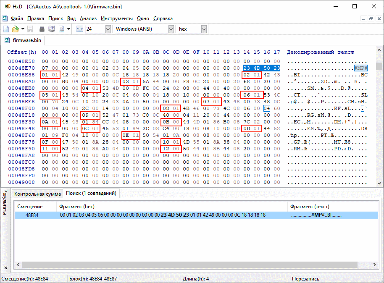The height and width of the screenshot is (283, 384).
Task: Click the Open disk toolbar icon
Action: [x=51, y=29]
